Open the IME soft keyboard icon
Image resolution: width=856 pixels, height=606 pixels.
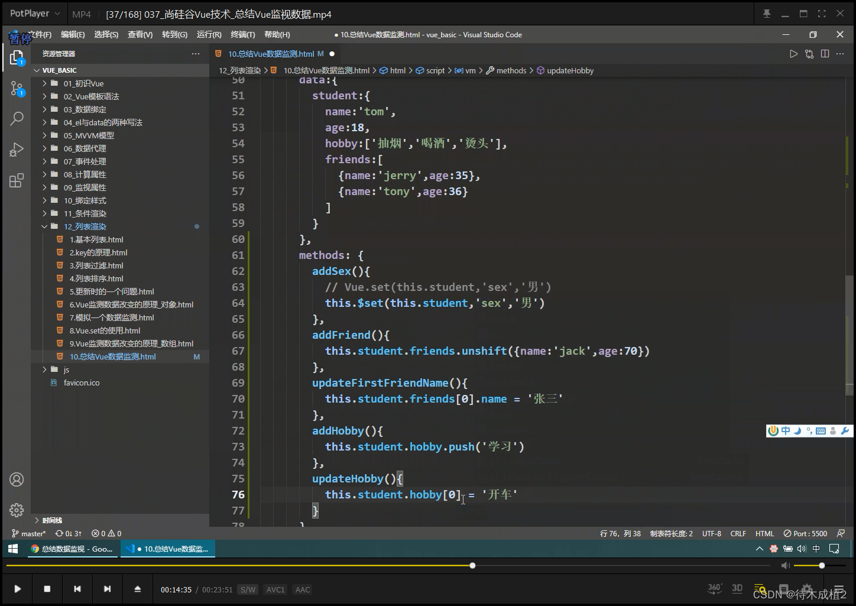click(821, 431)
